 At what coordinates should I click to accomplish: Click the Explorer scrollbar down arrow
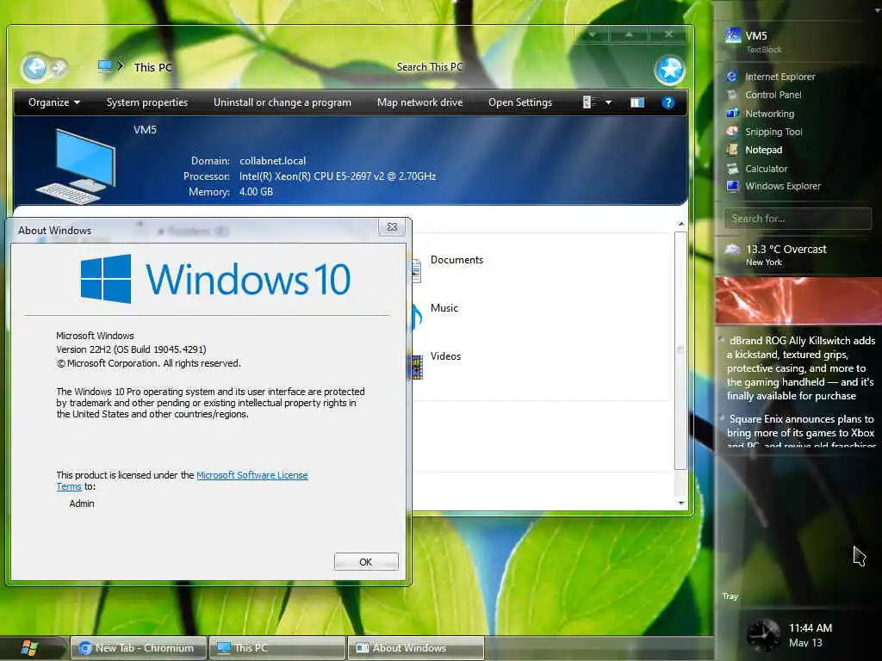681,503
